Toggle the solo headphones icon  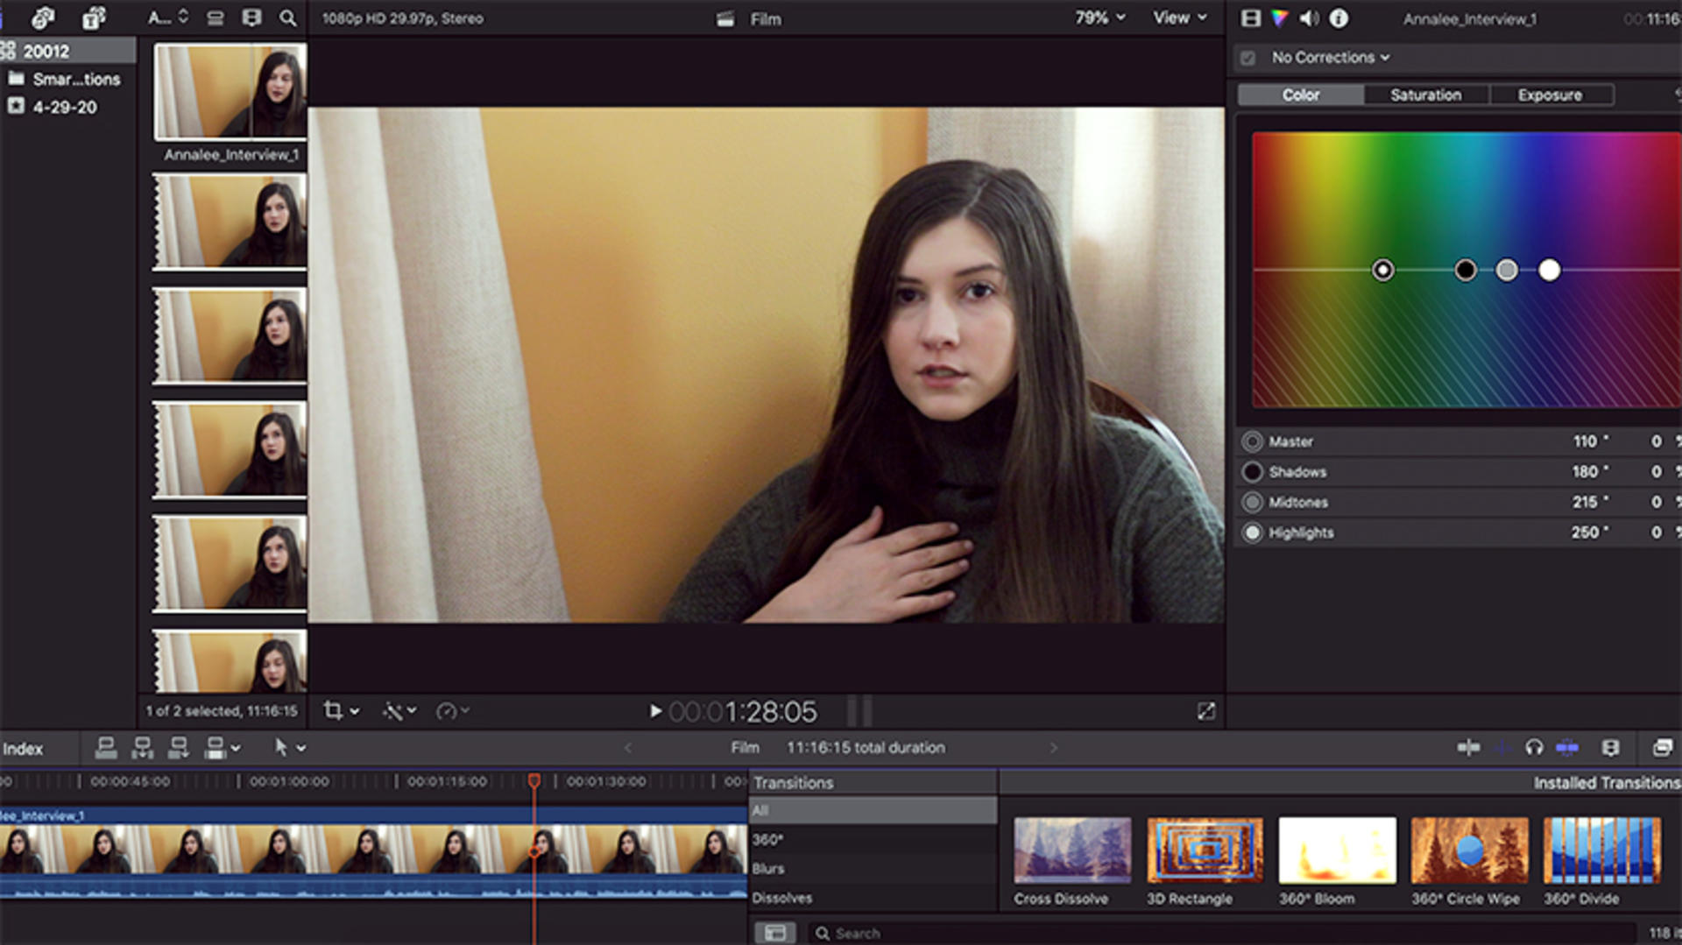coord(1534,747)
